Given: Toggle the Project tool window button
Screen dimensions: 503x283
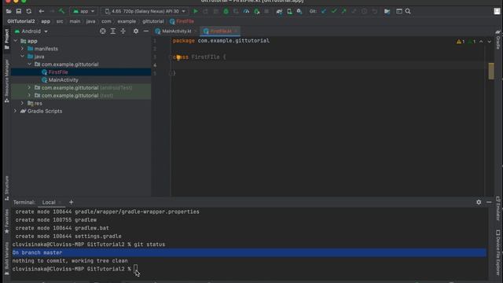Looking at the screenshot, I should click(6, 39).
